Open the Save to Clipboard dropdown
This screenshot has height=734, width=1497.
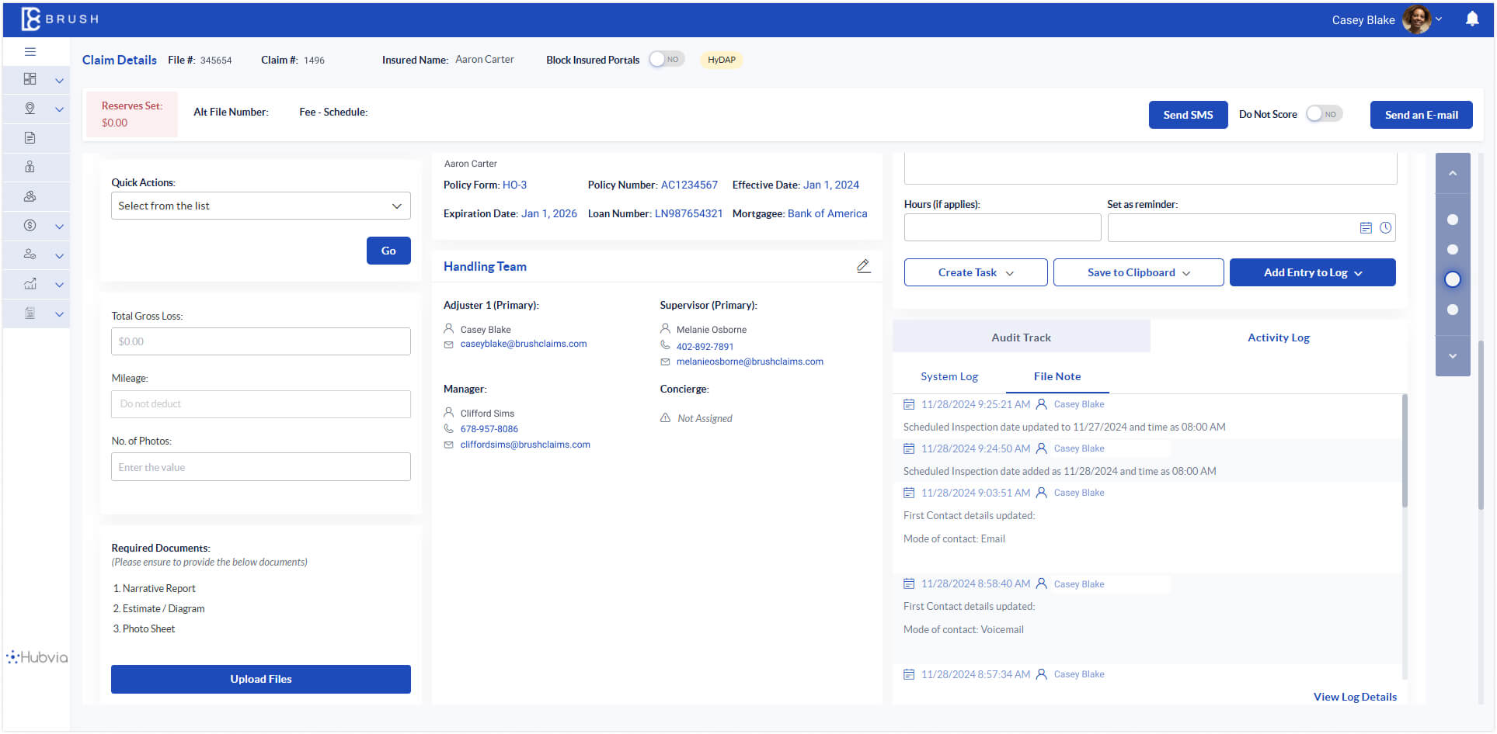(1138, 272)
